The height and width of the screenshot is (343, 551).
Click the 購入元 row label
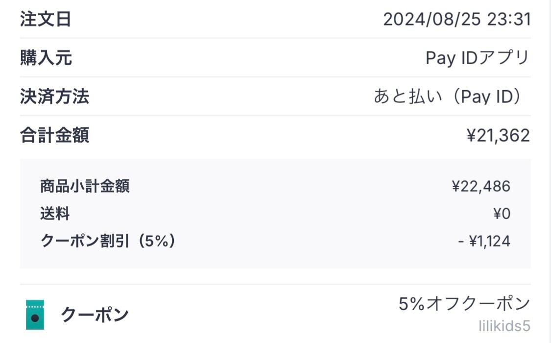(x=46, y=58)
